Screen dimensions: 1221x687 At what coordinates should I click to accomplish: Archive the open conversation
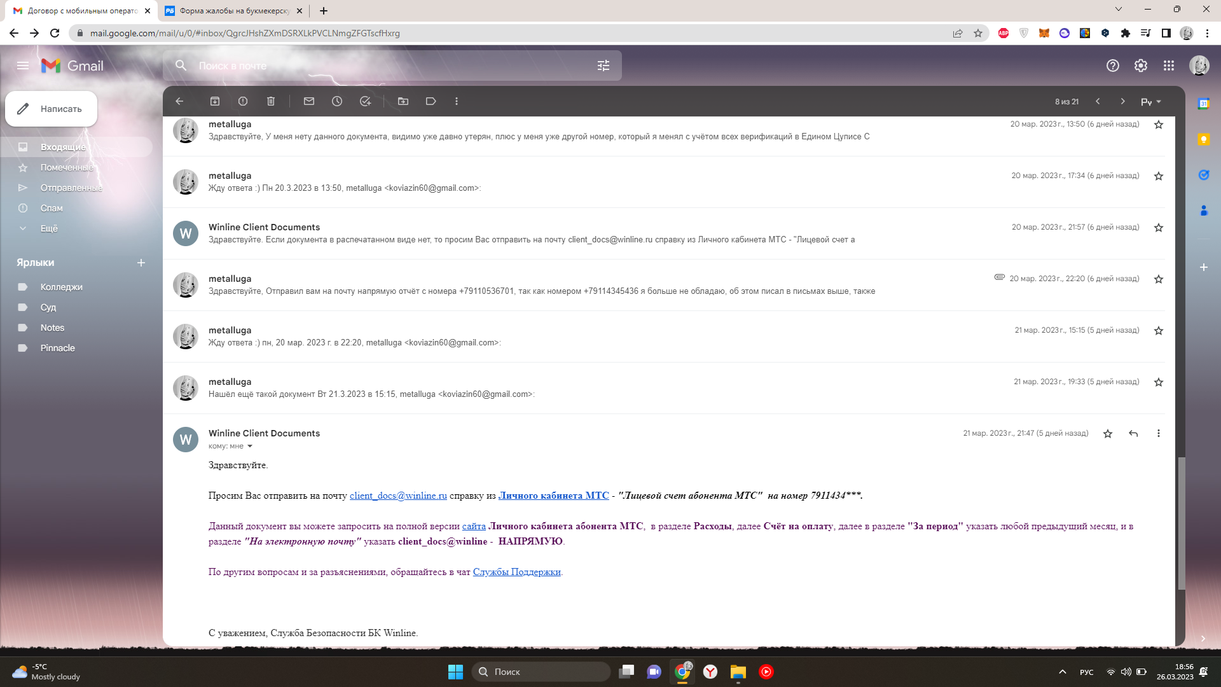pyautogui.click(x=215, y=101)
